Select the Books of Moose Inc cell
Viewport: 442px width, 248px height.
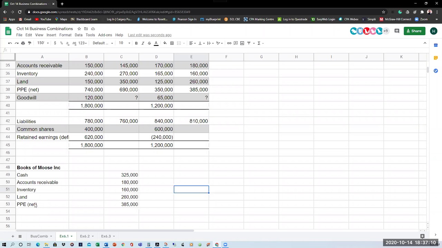click(42, 168)
